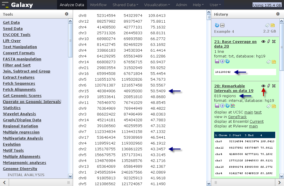Image resolution: width=284 pixels, height=186 pixels.
Task: Click center panel scrollbar up arrow
Action: point(209,12)
